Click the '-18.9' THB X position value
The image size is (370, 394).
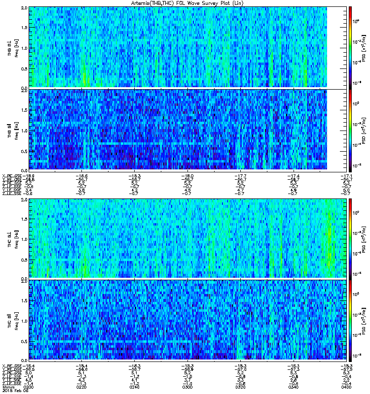point(29,176)
